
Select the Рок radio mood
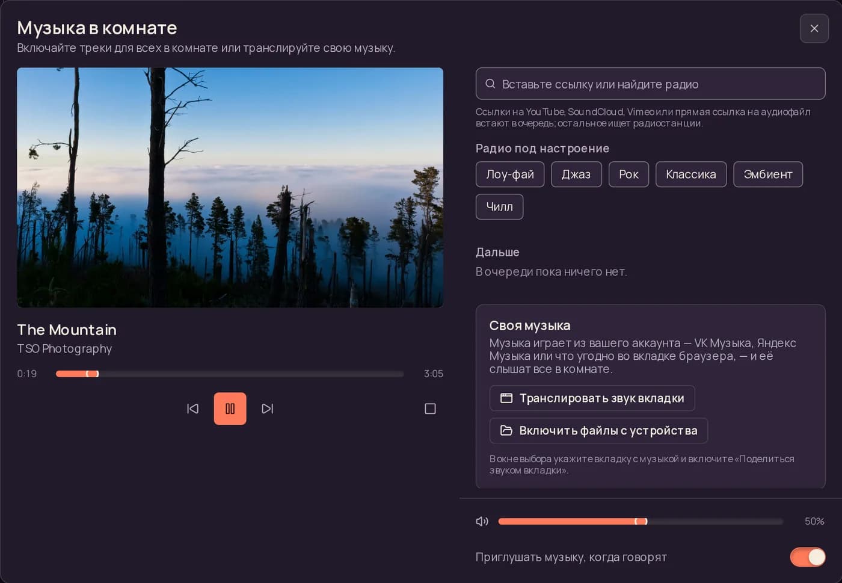point(628,174)
